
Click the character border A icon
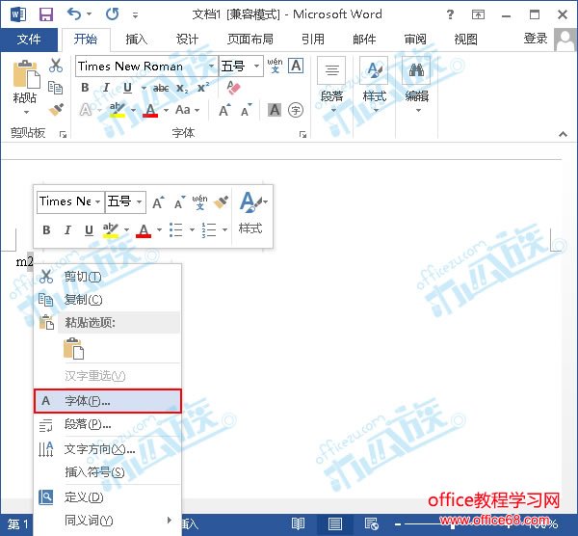(296, 66)
